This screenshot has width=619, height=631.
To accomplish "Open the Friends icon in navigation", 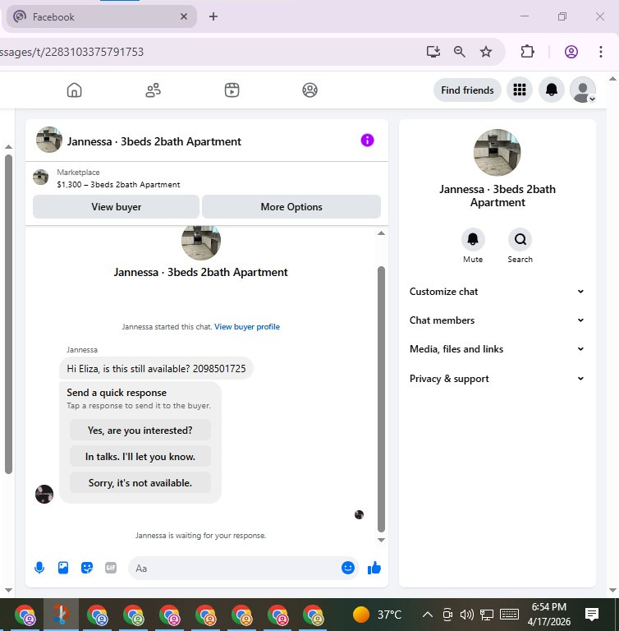I will pyautogui.click(x=154, y=90).
